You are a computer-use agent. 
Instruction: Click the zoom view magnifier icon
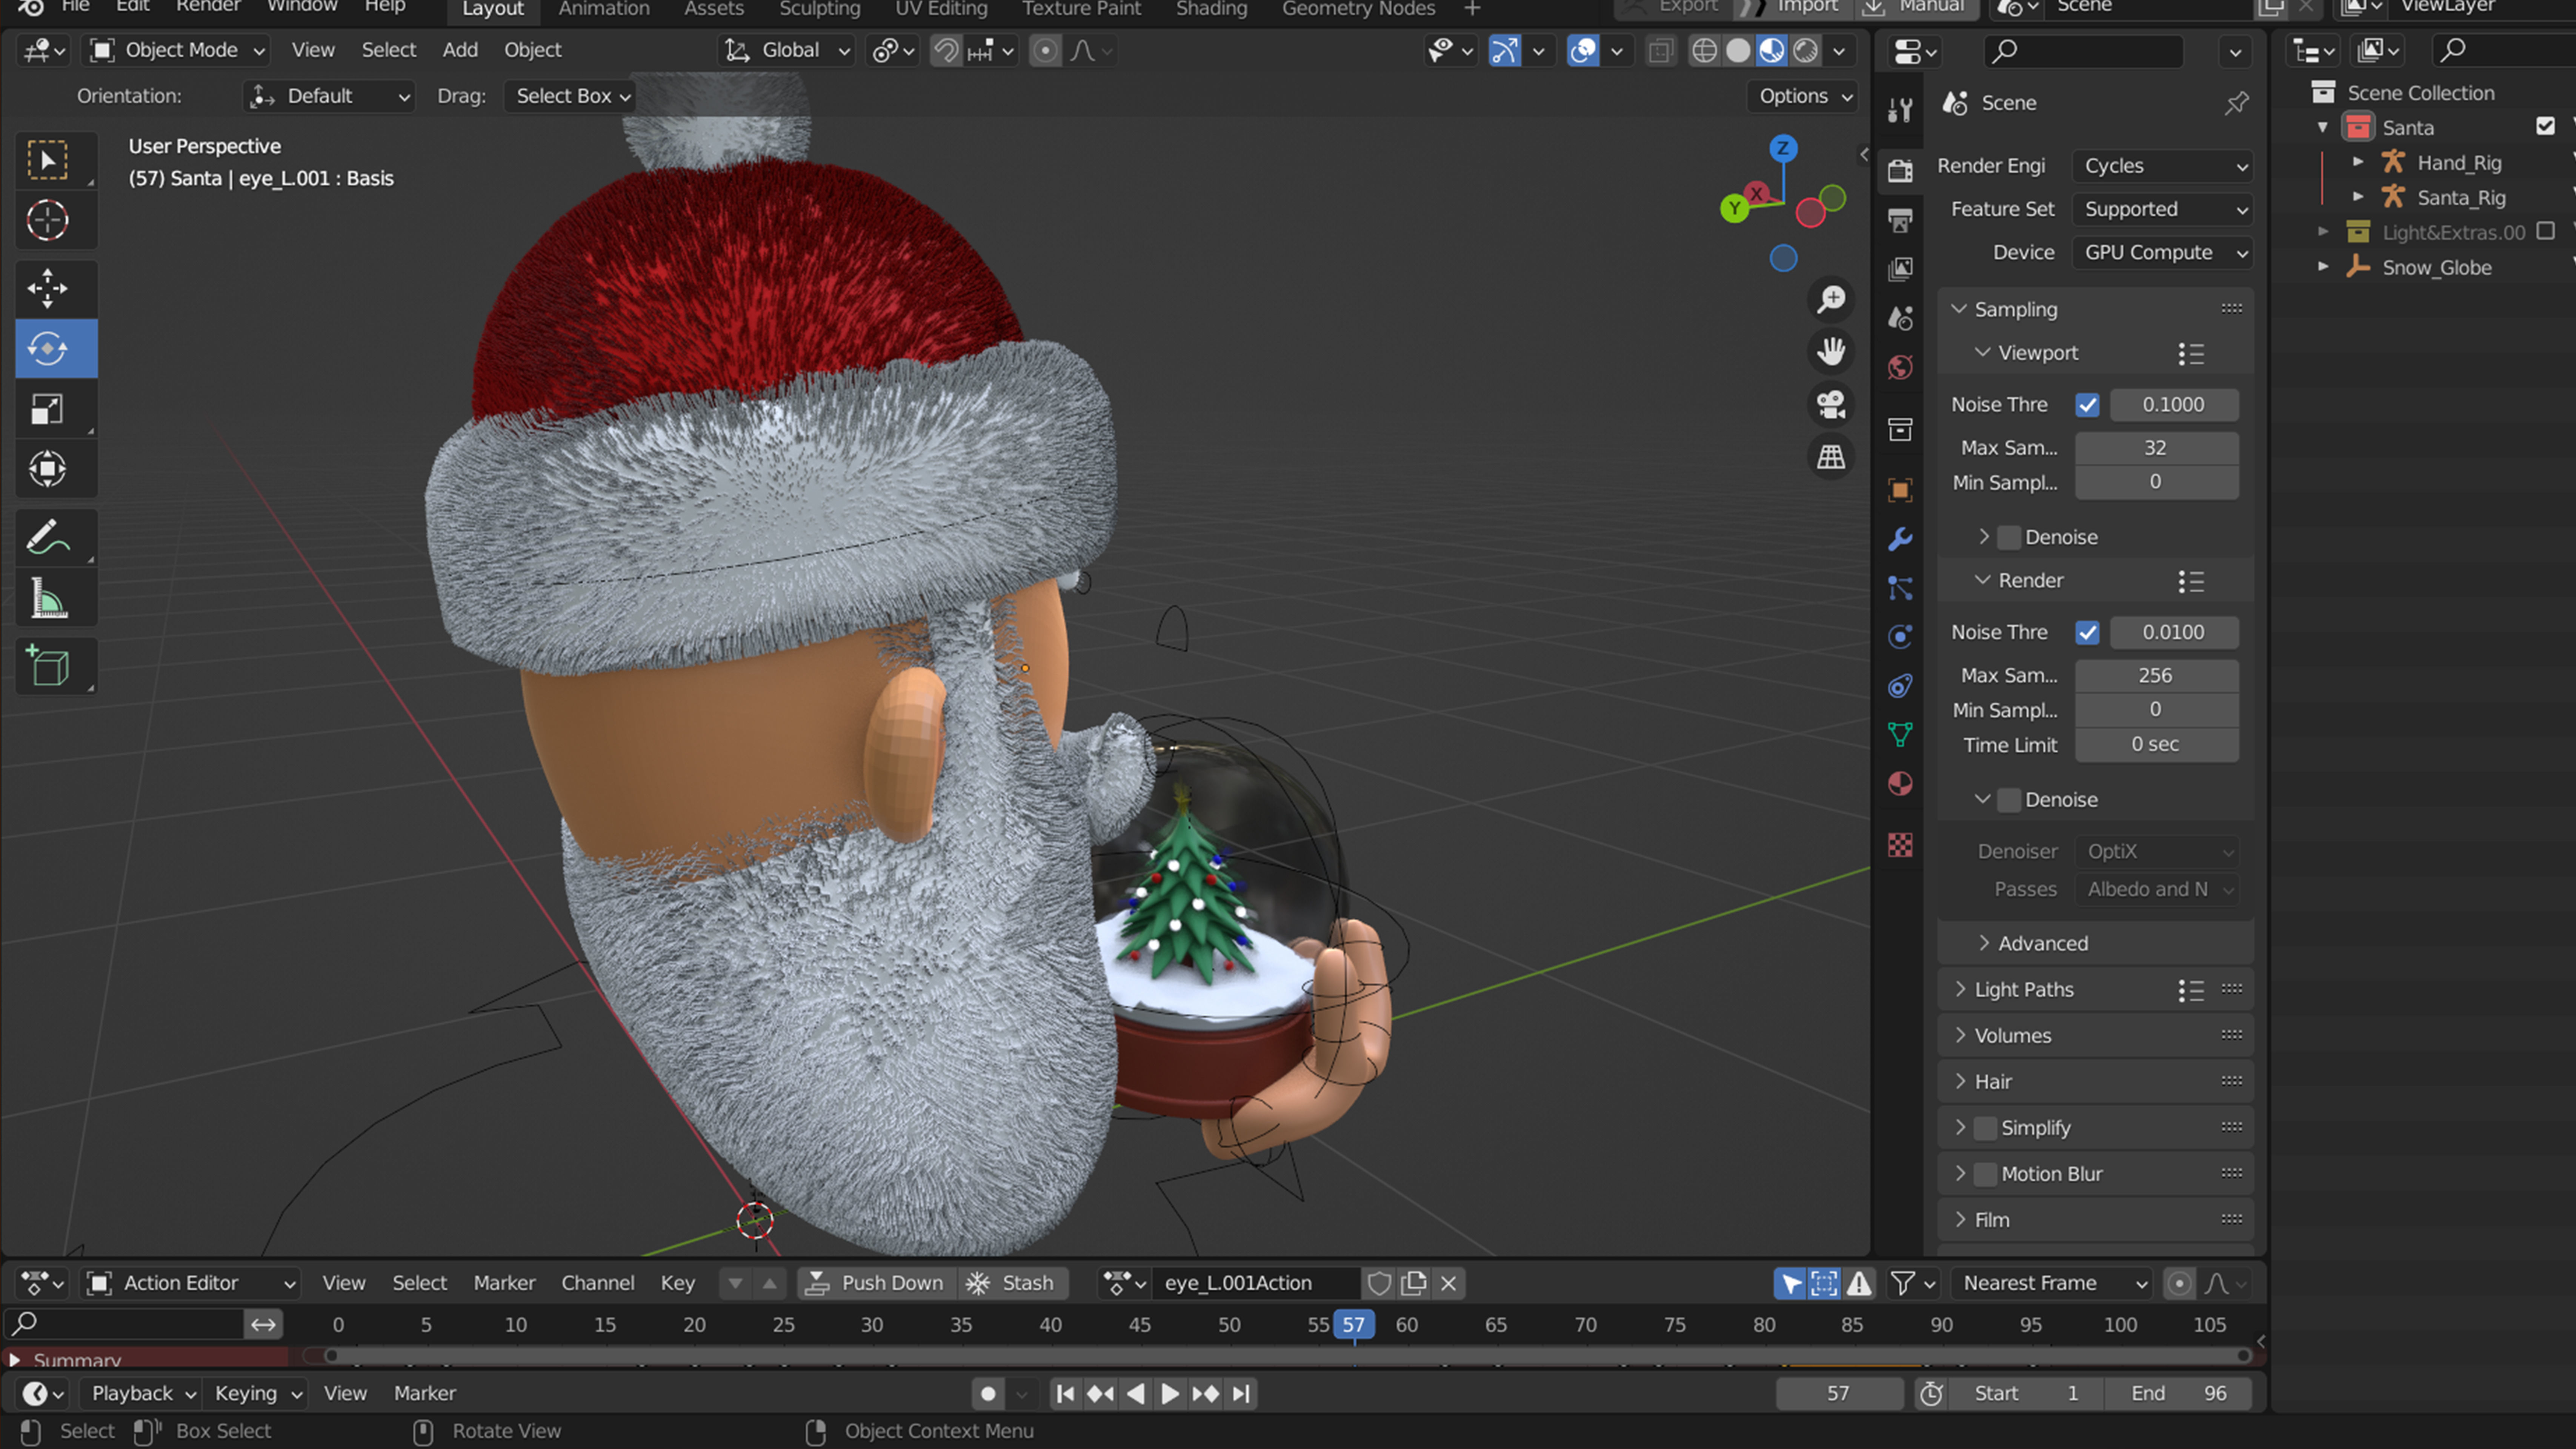point(1831,299)
